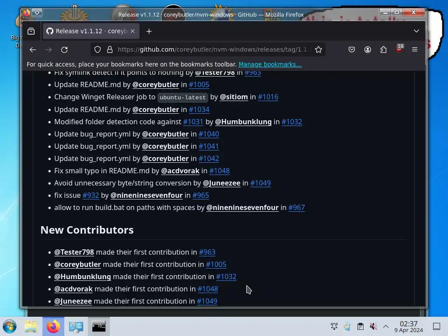The image size is (448, 336).
Task: Open pull request #1005 in README update
Action: (x=199, y=84)
